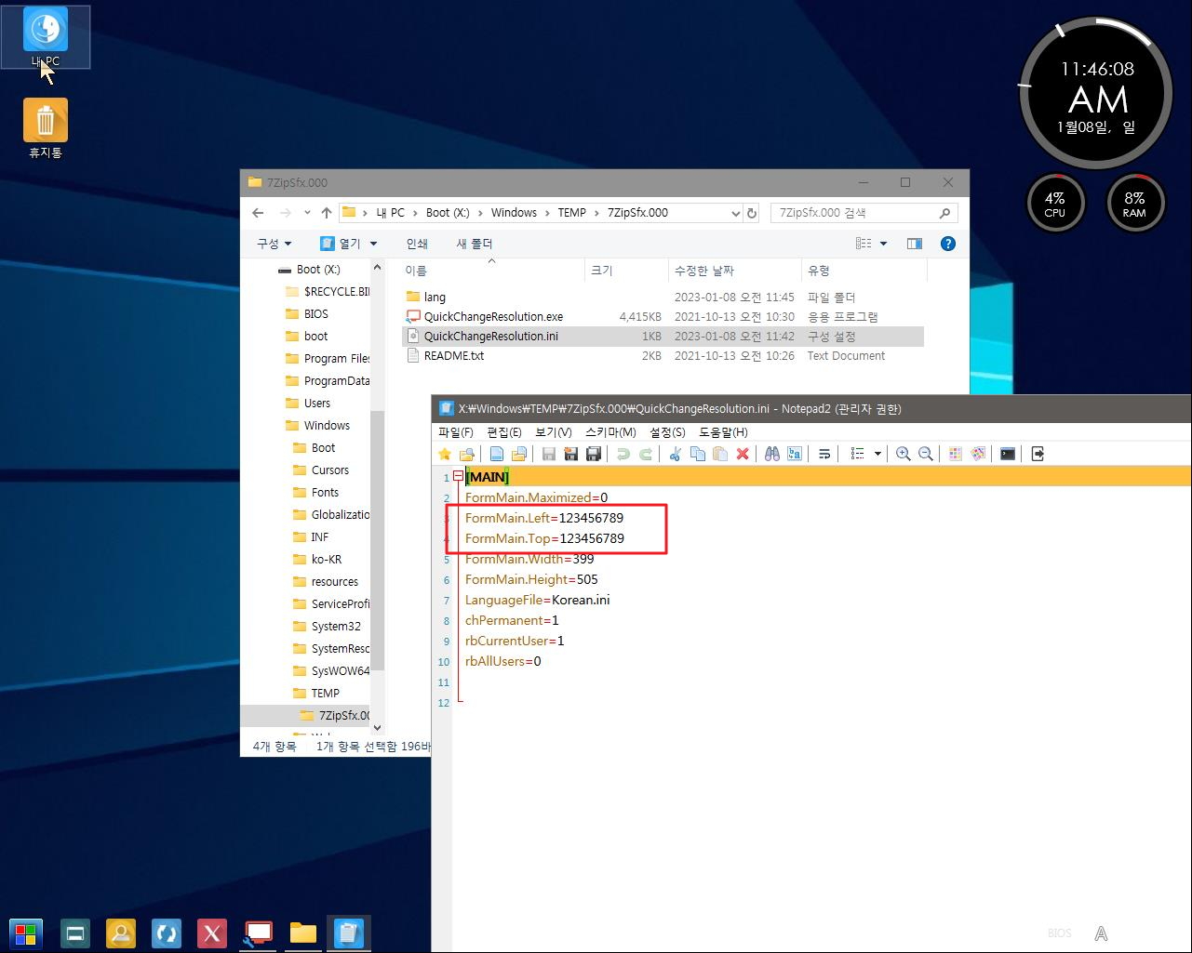The height and width of the screenshot is (953, 1192).
Task: Click the Paste clipboard icon in Notepad2
Action: click(720, 454)
